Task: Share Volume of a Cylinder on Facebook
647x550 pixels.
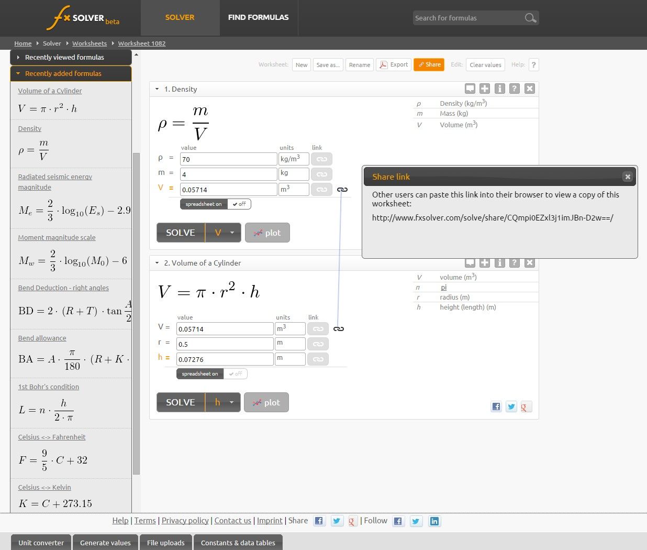Action: click(496, 406)
